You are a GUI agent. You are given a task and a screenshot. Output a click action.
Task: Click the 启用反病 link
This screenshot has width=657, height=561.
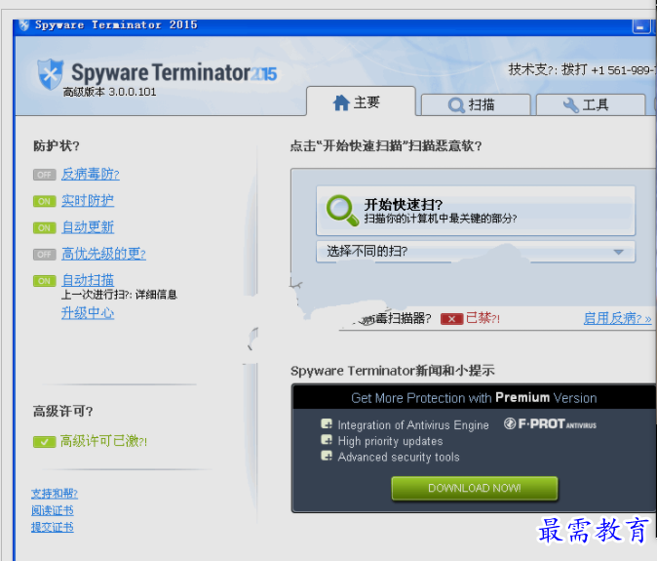click(617, 318)
